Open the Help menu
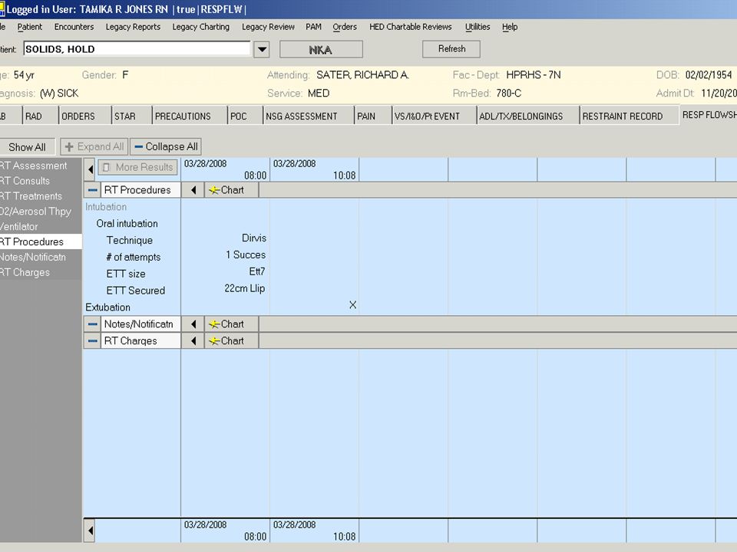Screen dimensions: 737x552 coord(510,27)
